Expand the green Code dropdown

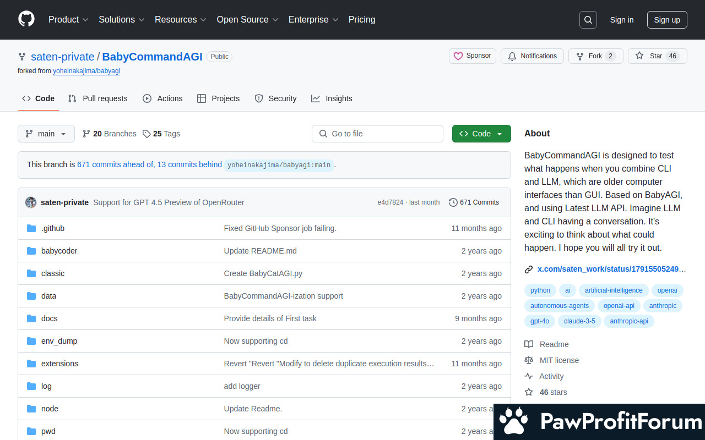[x=481, y=134]
